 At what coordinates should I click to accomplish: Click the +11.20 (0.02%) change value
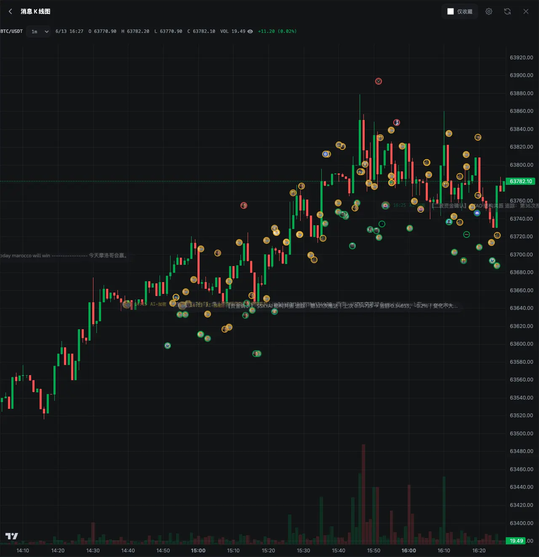pos(277,32)
